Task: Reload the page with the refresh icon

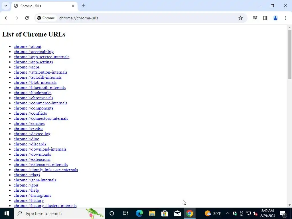Action: click(x=27, y=18)
